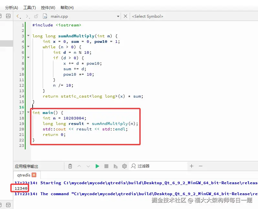Click the main.cpp C++ file icon
Screen dimensions: 258x209
tap(45, 16)
